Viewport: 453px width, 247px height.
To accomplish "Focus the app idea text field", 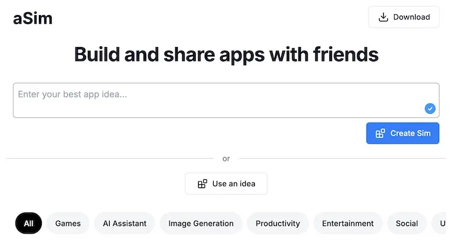I will click(227, 100).
